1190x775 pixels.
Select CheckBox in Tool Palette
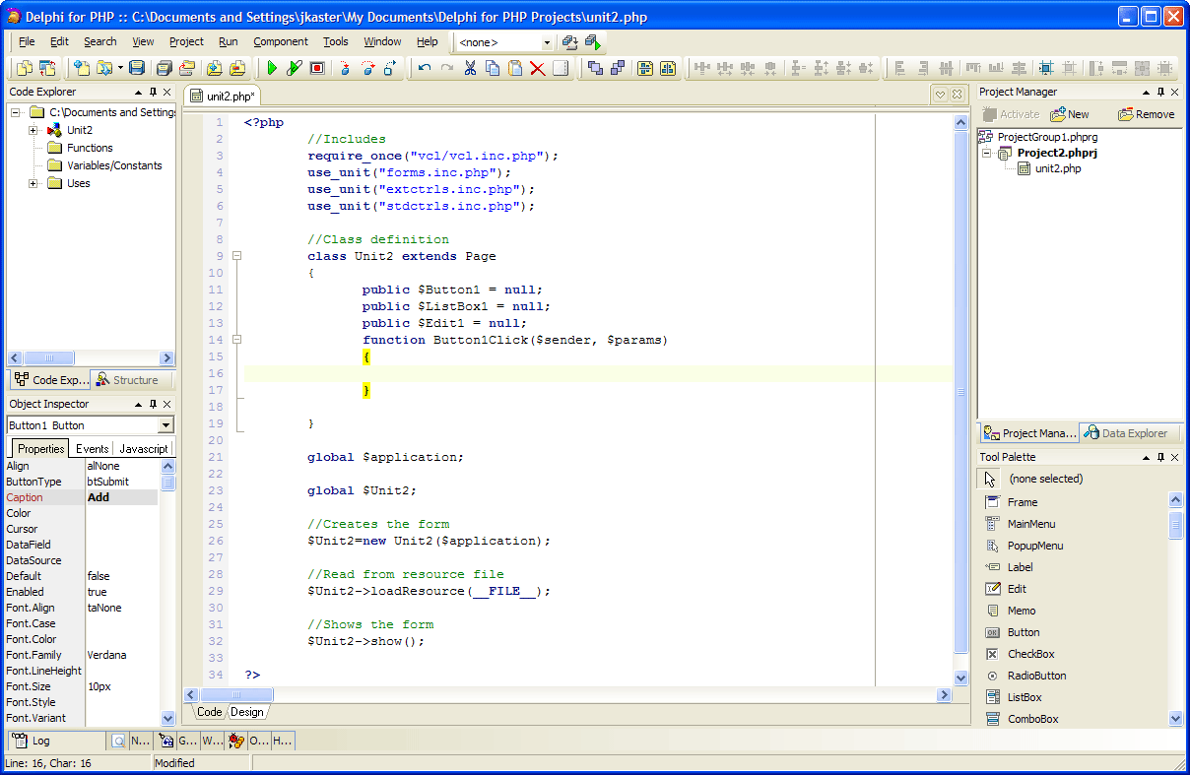(1020, 654)
